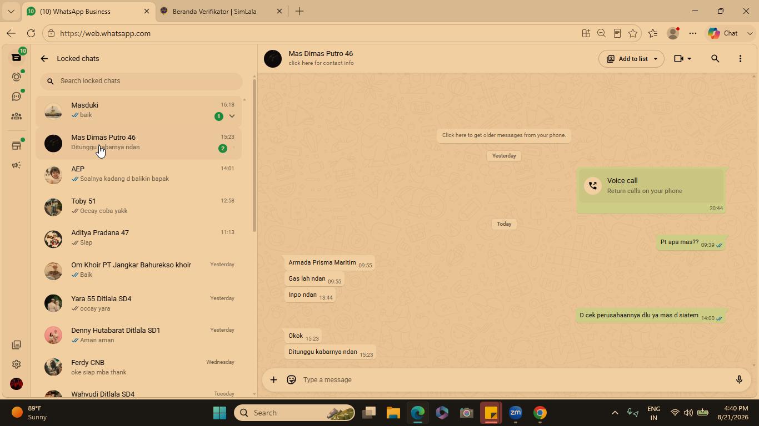759x426 pixels.
Task: Open Communities icon in left sidebar
Action: tap(17, 116)
